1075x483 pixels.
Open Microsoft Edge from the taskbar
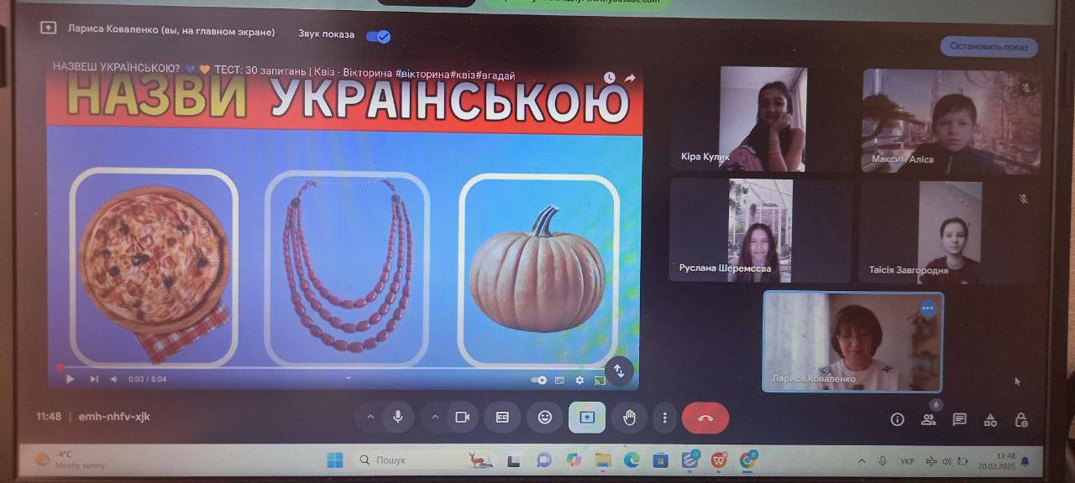click(x=632, y=460)
